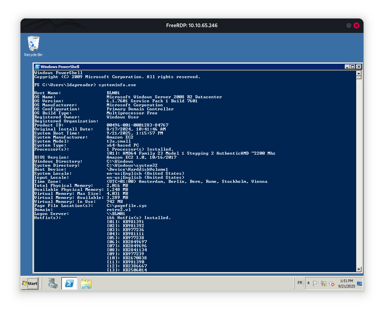Open Windows Explorer from the taskbar
The image size is (384, 313).
(x=86, y=284)
